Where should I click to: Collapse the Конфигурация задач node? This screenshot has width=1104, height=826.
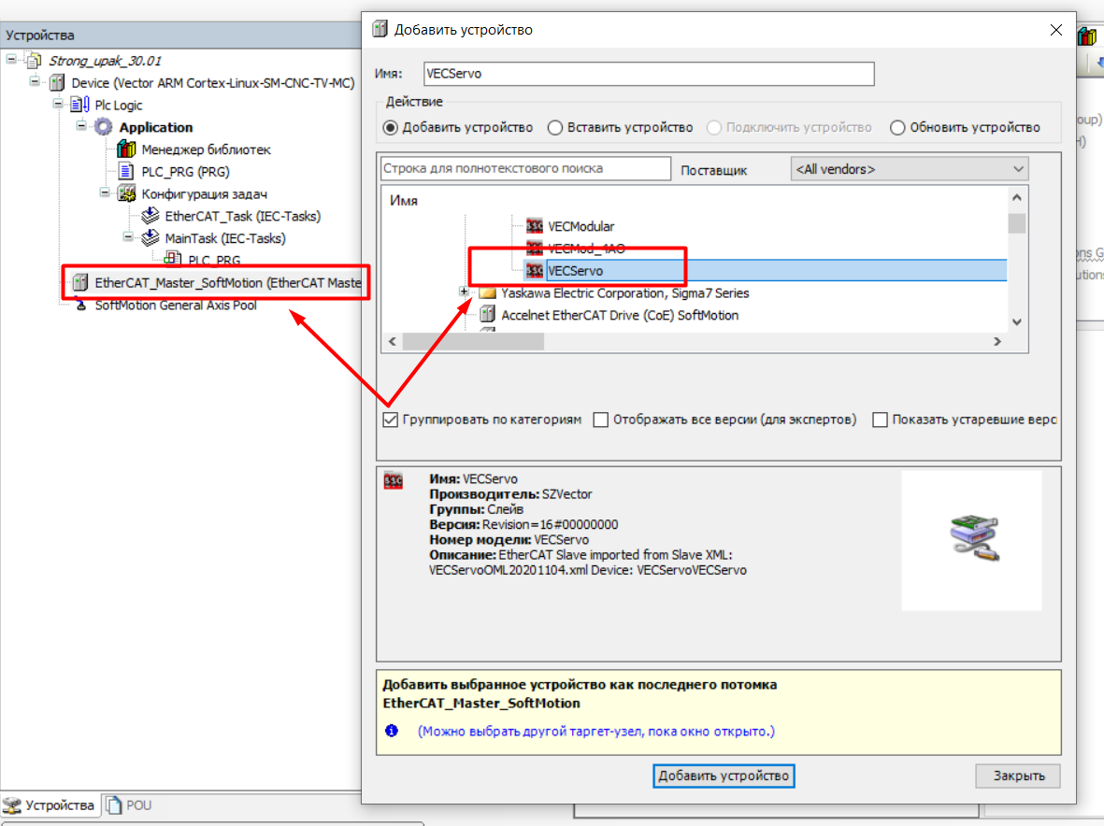click(x=105, y=192)
